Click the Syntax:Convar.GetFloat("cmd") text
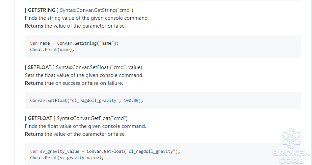 92,118
